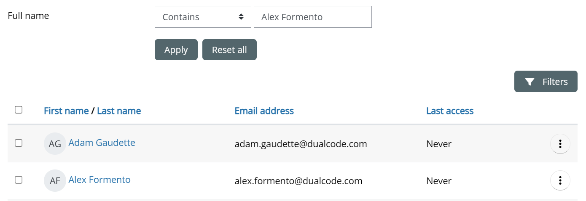Open actions menu for Adam Gaudette
Image resolution: width=586 pixels, height=201 pixels.
tap(560, 144)
